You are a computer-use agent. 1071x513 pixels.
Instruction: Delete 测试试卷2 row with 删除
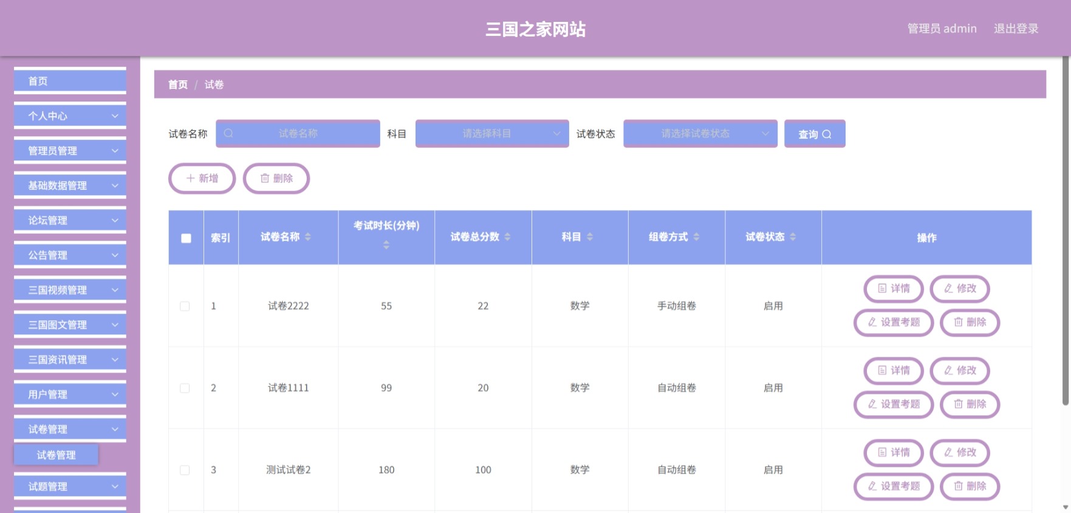(970, 487)
